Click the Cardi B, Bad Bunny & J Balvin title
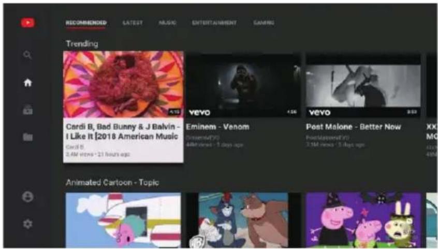Screen dimensions: 438x249 click(123, 131)
